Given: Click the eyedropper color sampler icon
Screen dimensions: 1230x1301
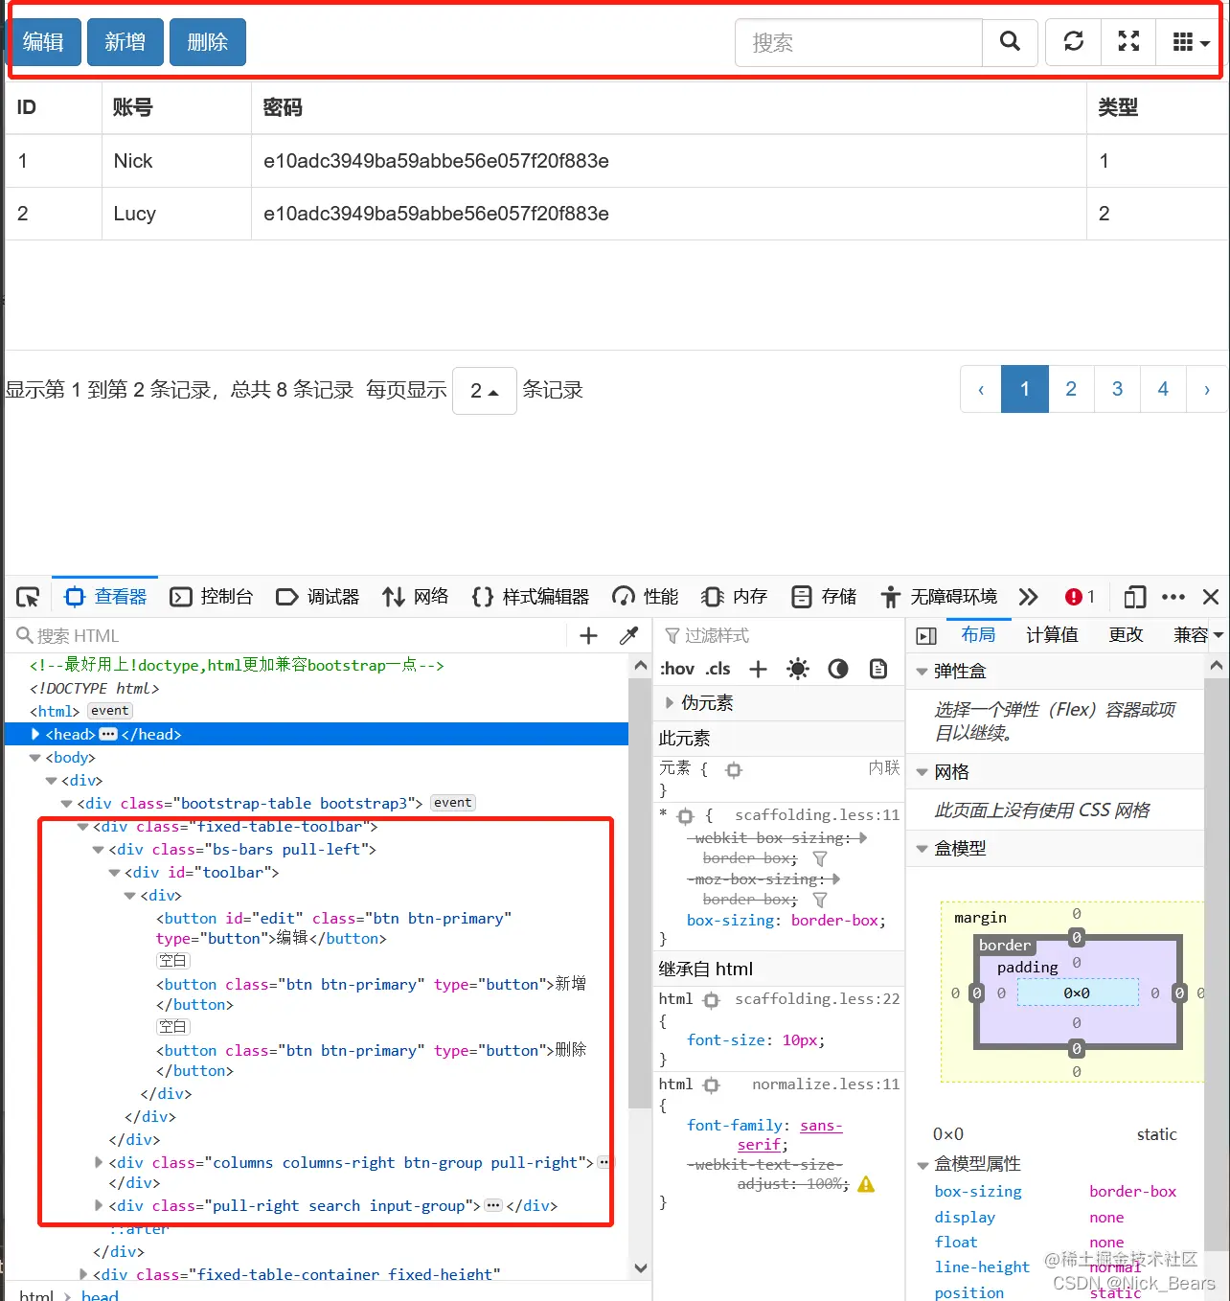Looking at the screenshot, I should 628,635.
